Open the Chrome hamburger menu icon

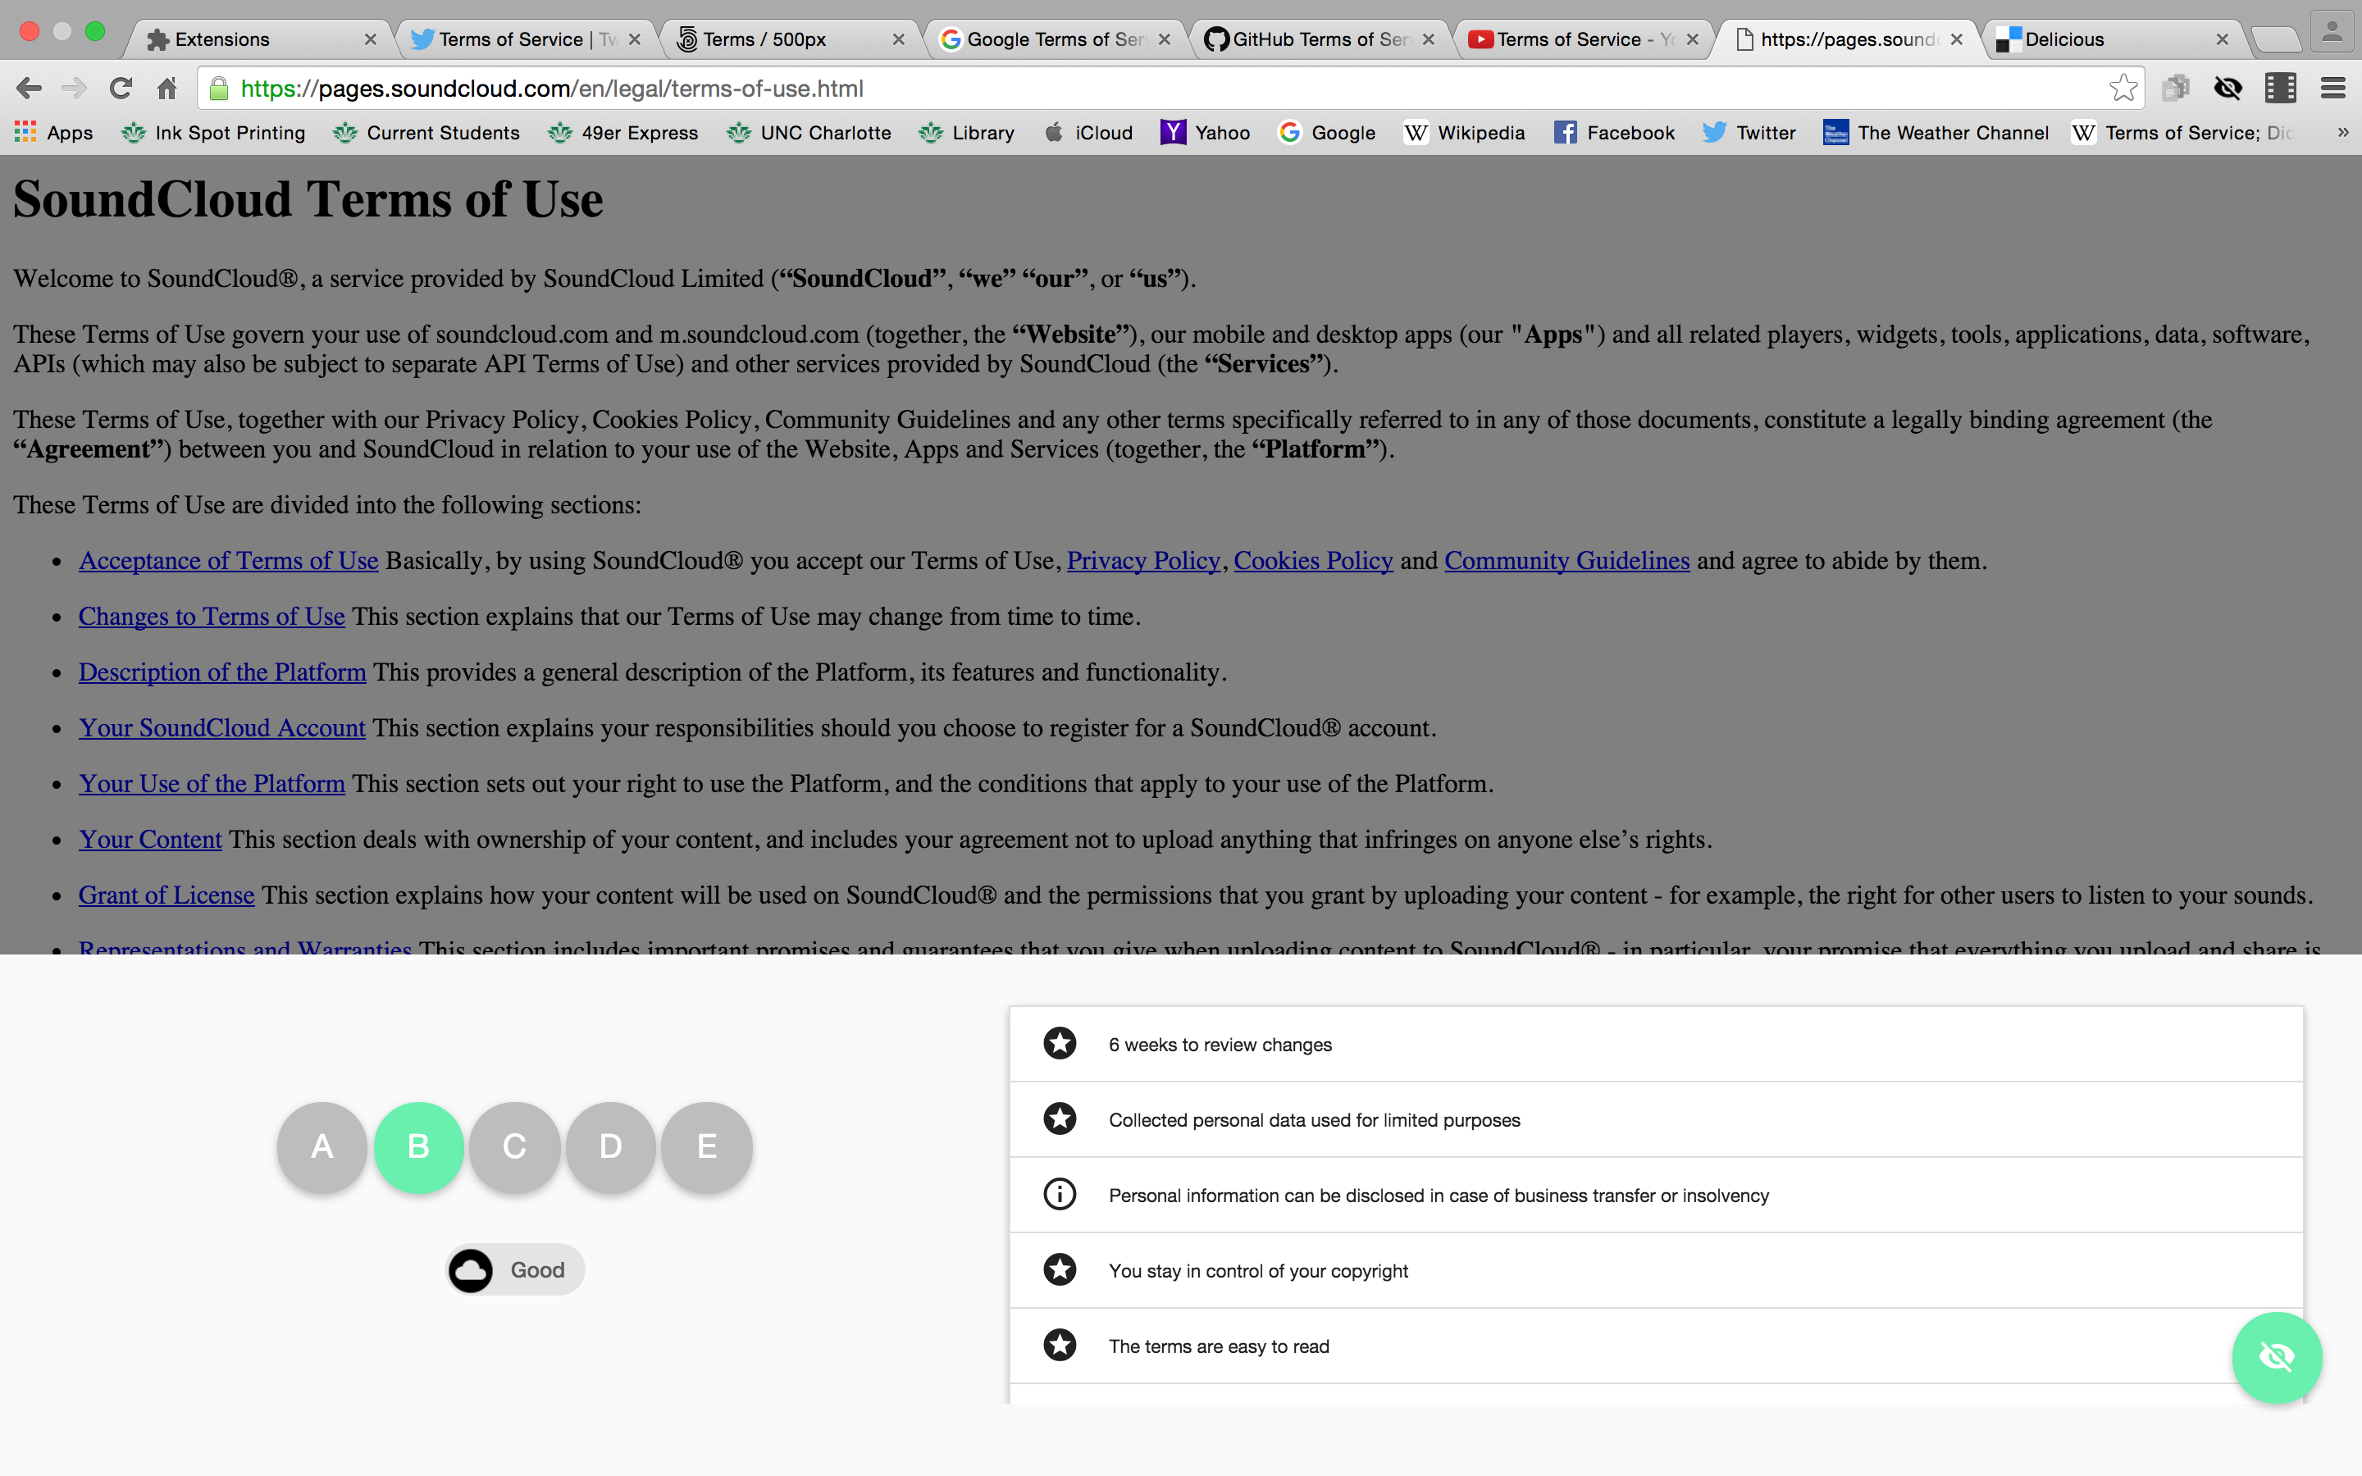[2332, 89]
